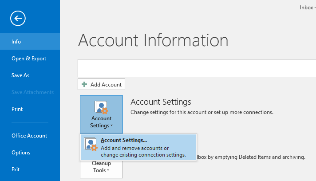Click the icon beside the Account Settings... menu entry
This screenshot has height=181, width=316.
coord(91,144)
